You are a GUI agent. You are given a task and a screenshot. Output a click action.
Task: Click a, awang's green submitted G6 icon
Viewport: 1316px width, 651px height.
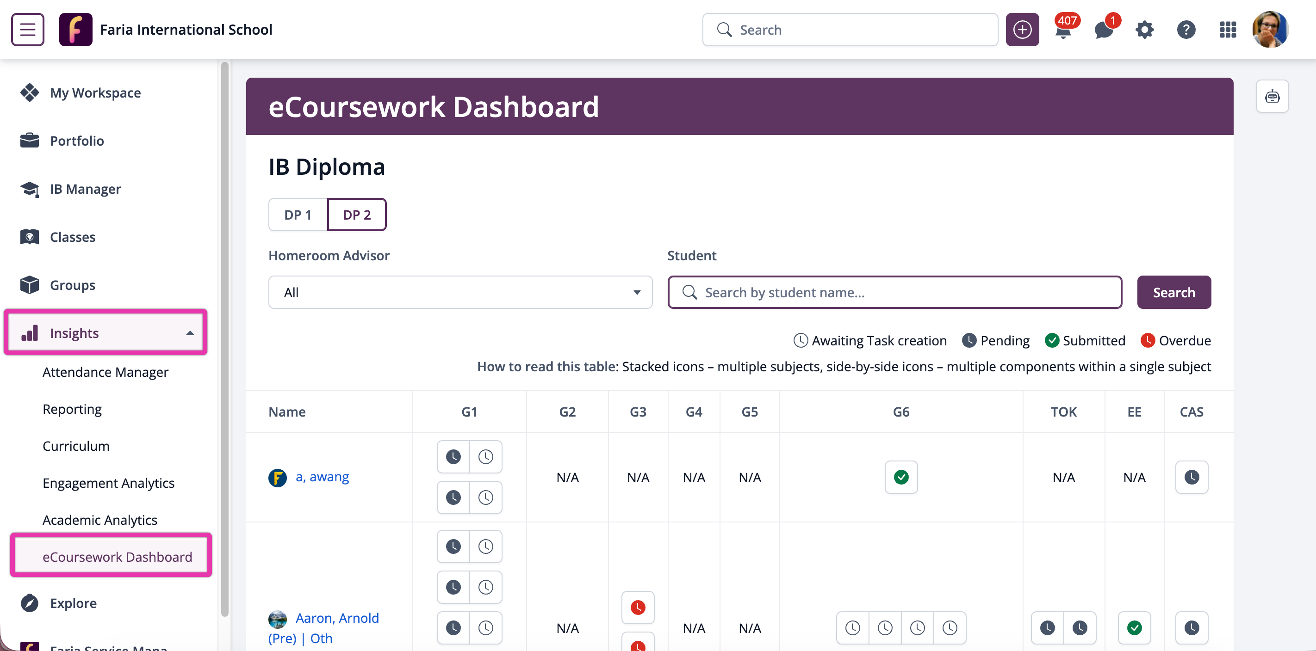pos(901,477)
